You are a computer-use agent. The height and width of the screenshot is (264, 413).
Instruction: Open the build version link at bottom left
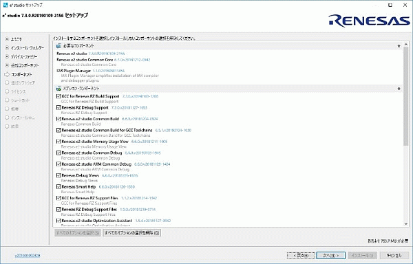click(x=28, y=255)
